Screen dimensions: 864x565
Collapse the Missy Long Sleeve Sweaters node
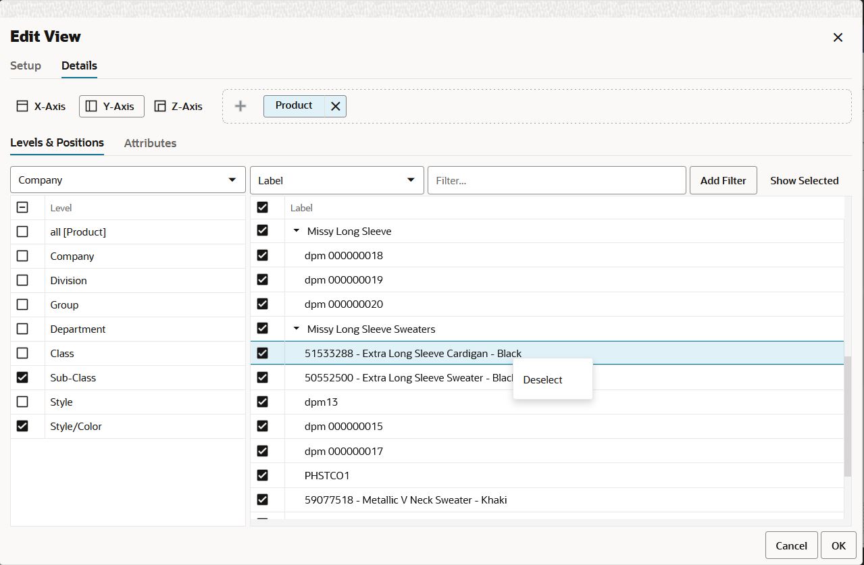296,329
